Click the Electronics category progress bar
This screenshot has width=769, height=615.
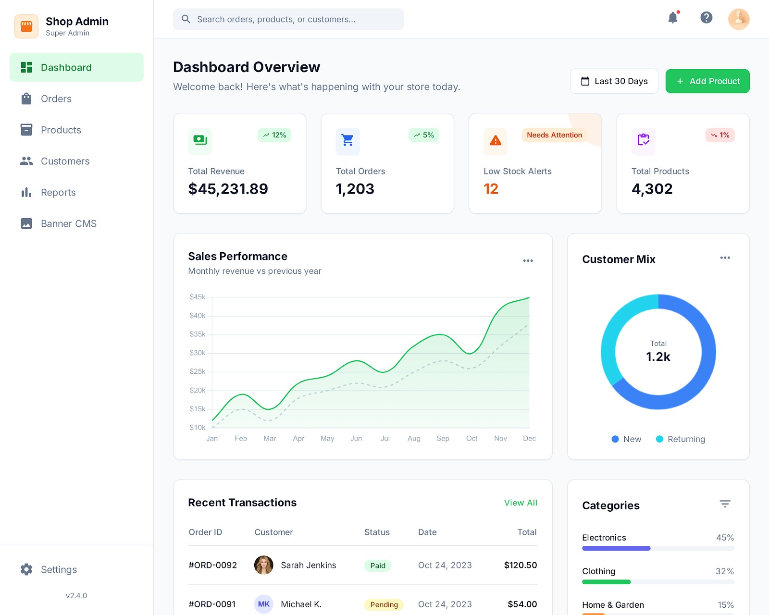pyautogui.click(x=658, y=548)
